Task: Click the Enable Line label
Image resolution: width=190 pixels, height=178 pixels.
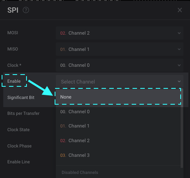Action: [19, 162]
